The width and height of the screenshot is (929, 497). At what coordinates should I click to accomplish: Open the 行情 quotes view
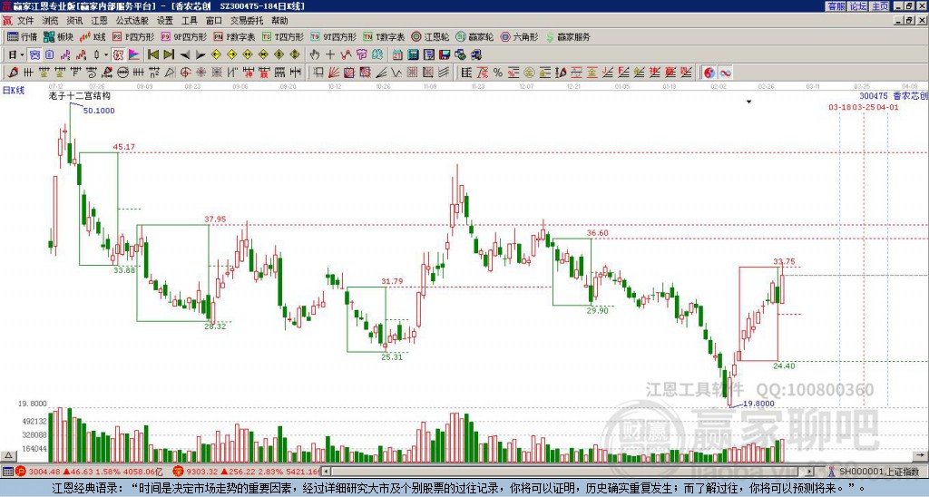[22, 36]
